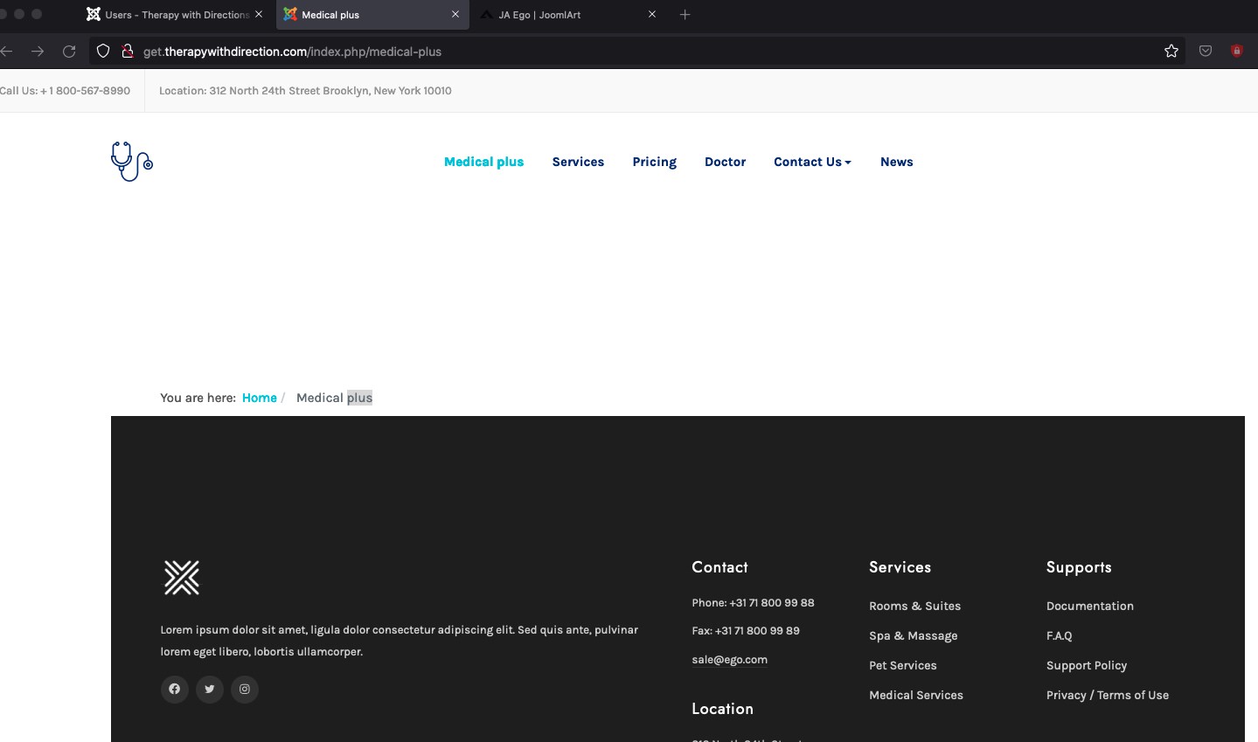The width and height of the screenshot is (1258, 742).
Task: Open a new browser tab
Action: click(x=685, y=15)
